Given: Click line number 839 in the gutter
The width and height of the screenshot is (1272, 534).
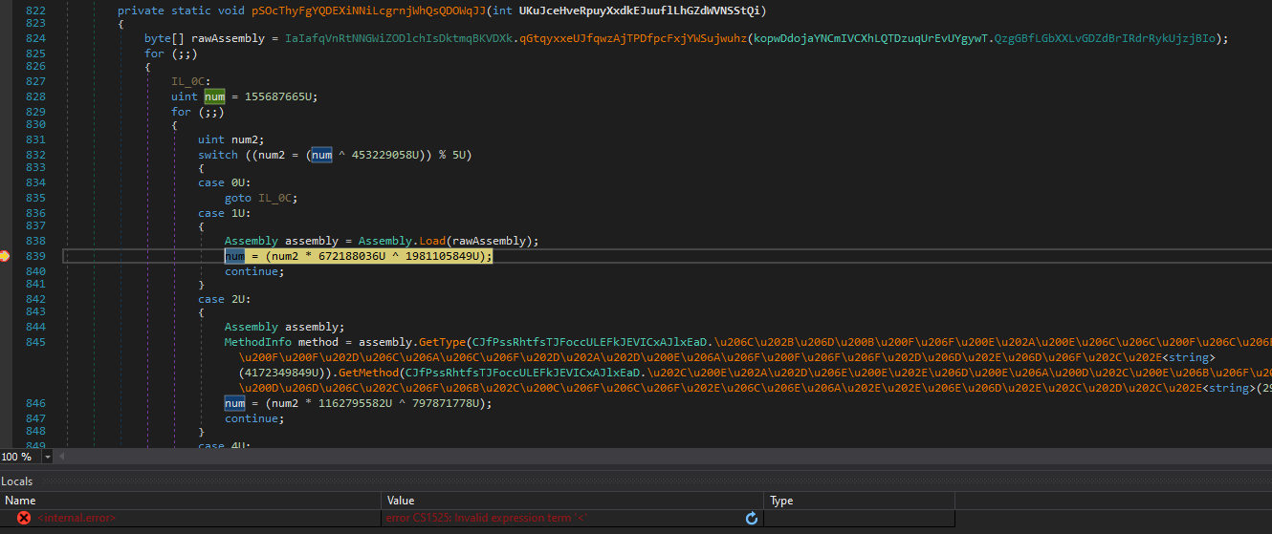Looking at the screenshot, I should tap(36, 256).
